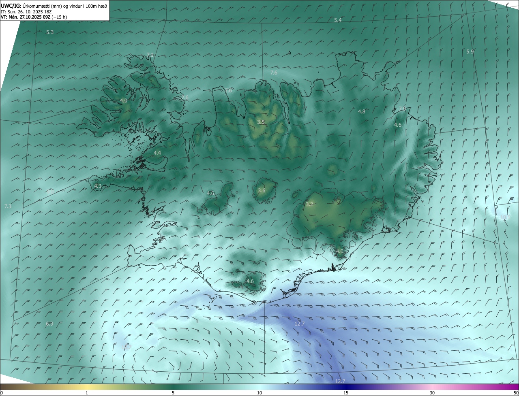Click the 3.6 value label on the map
Screen dimensions: 519x396
262,190
